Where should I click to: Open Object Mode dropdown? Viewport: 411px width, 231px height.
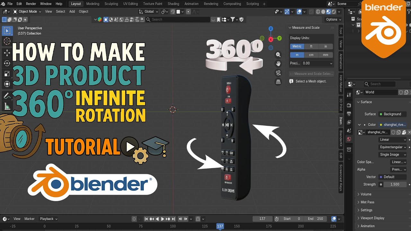(27, 12)
